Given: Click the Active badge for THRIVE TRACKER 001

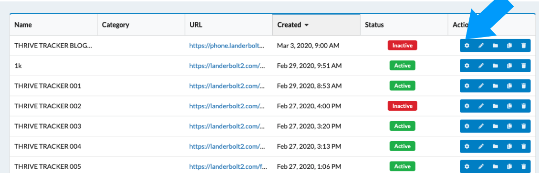Looking at the screenshot, I should [402, 86].
